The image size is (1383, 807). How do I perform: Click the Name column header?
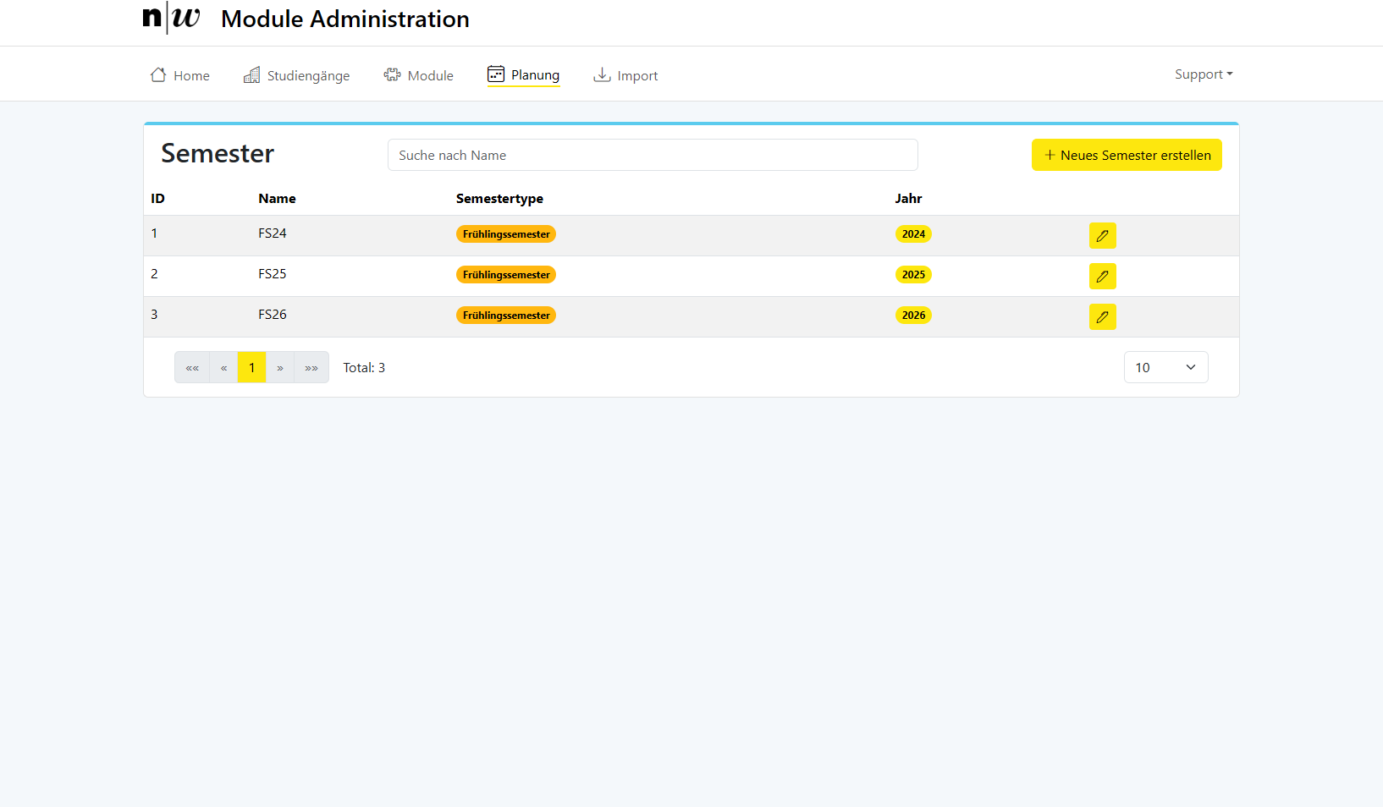[277, 199]
